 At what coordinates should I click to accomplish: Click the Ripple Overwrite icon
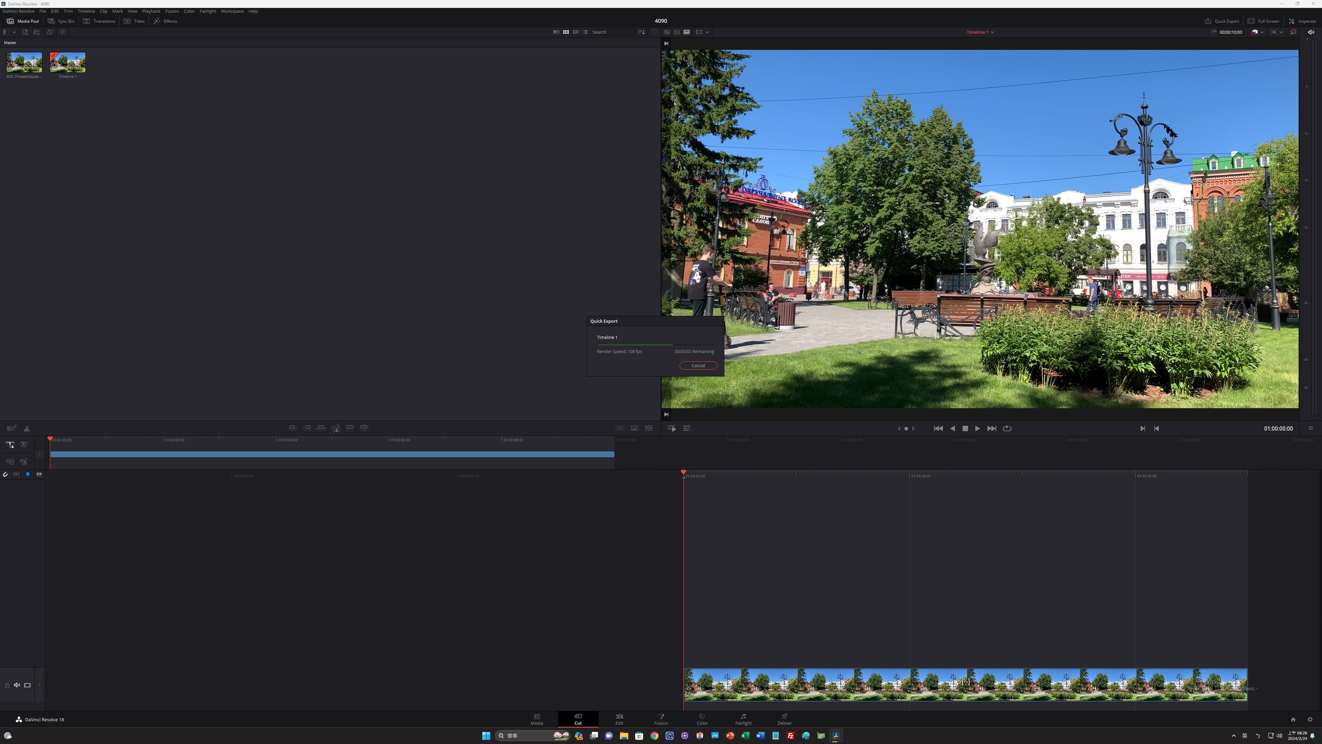tap(321, 428)
